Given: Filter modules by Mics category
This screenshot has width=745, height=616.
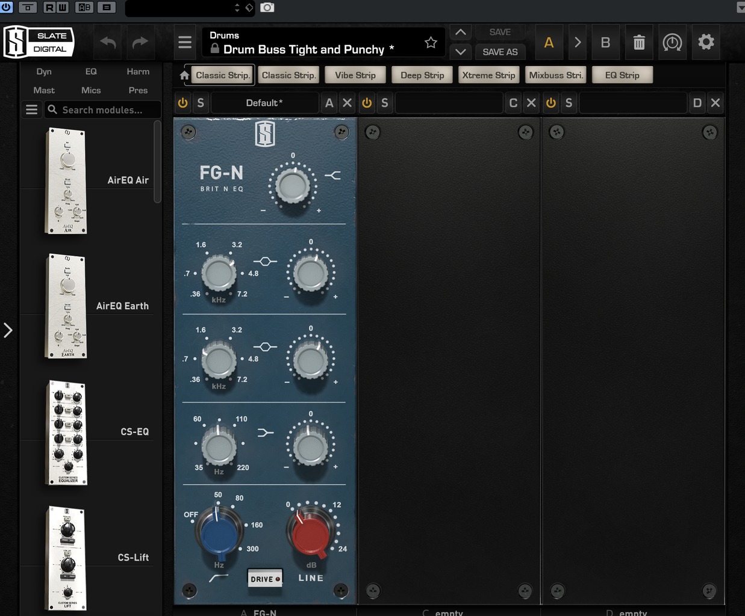Looking at the screenshot, I should (91, 90).
